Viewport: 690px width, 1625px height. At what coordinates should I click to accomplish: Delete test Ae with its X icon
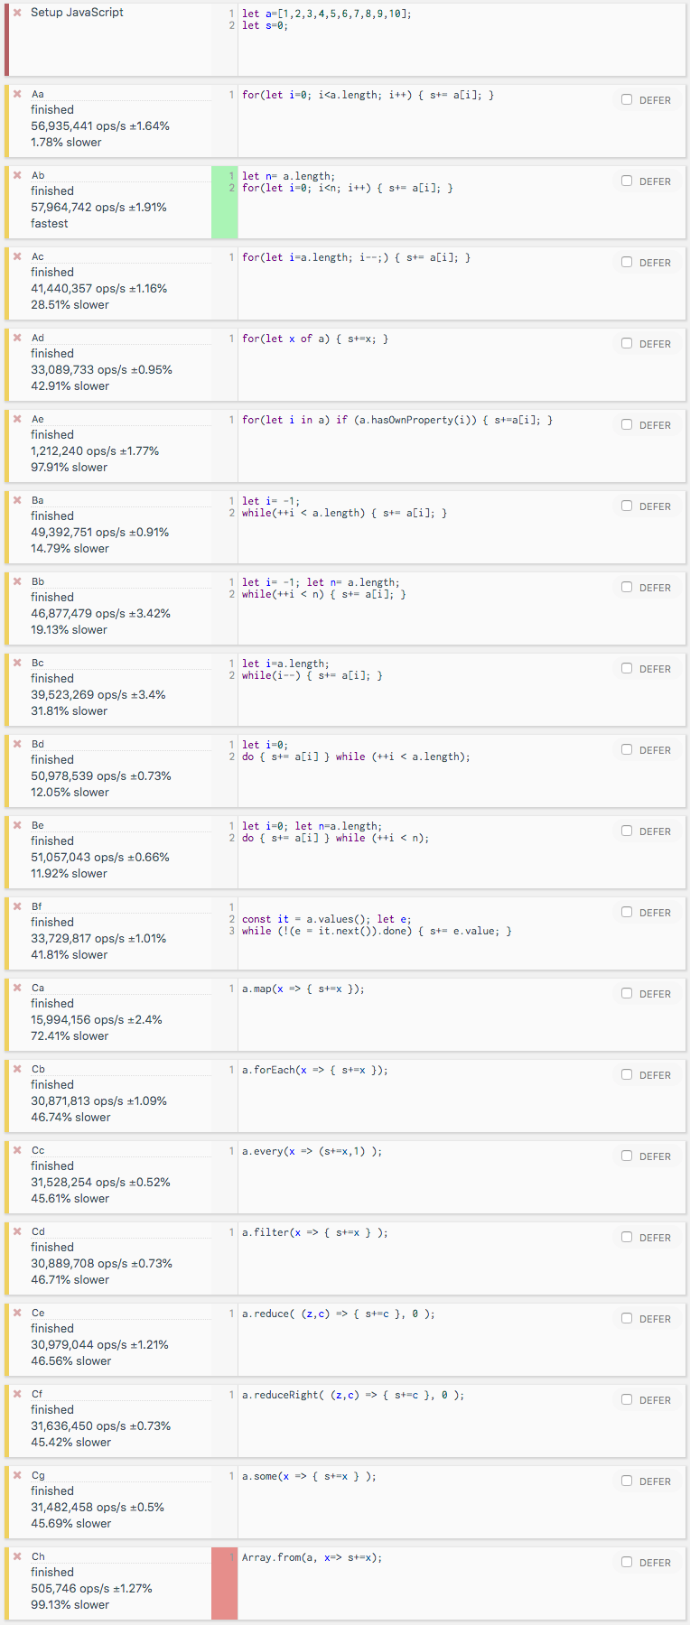17,418
